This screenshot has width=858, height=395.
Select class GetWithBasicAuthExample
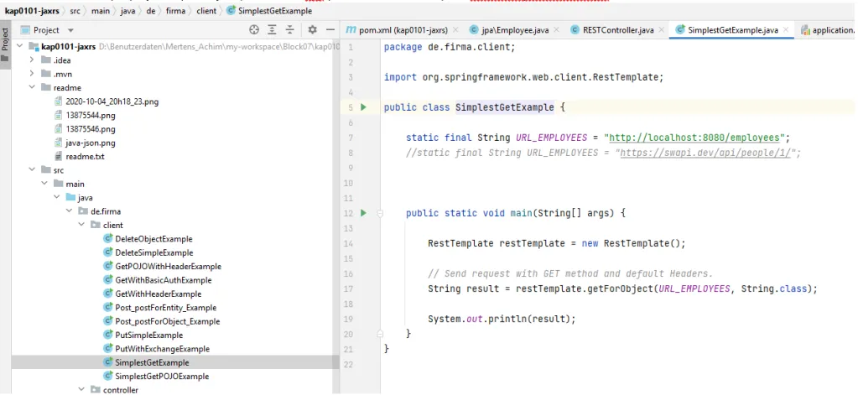pos(164,280)
